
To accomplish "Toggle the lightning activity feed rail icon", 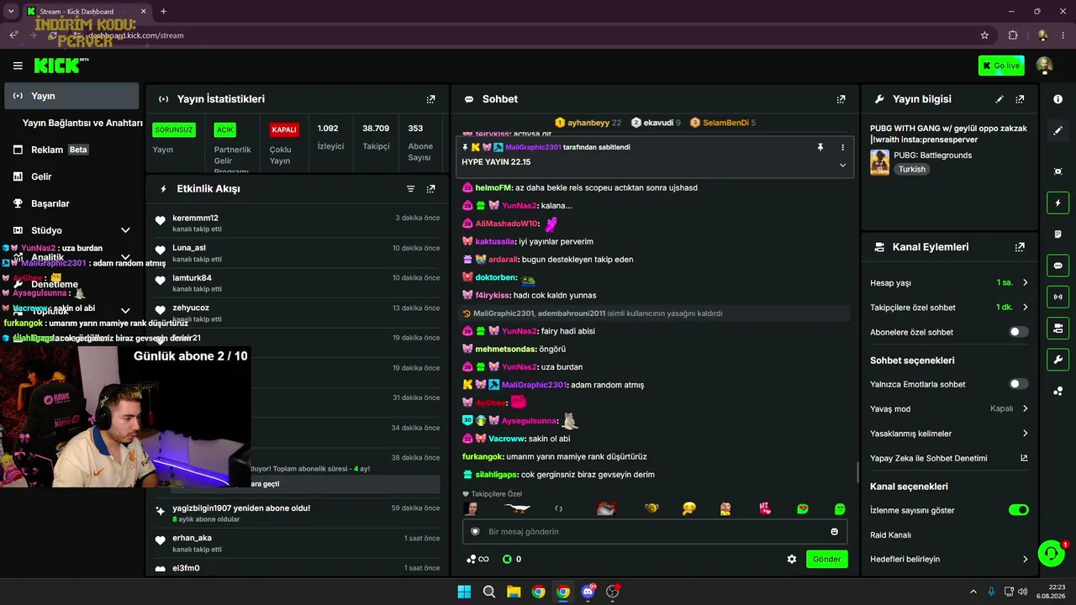I will (x=1058, y=203).
